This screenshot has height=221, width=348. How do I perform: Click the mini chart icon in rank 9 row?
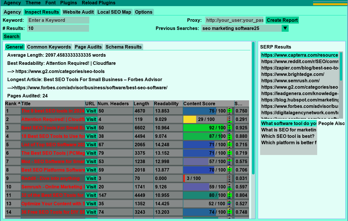click(x=230, y=178)
